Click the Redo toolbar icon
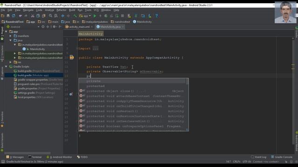298x167 pixels. [26, 16]
